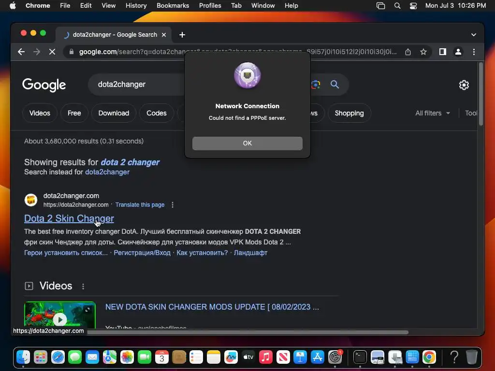Open NEW DOTA SKIN CHANGER MODS UPDATE video link

click(212, 307)
